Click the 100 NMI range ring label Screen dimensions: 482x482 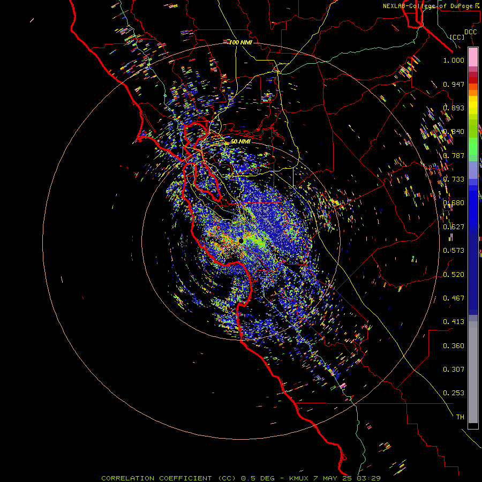(x=240, y=42)
